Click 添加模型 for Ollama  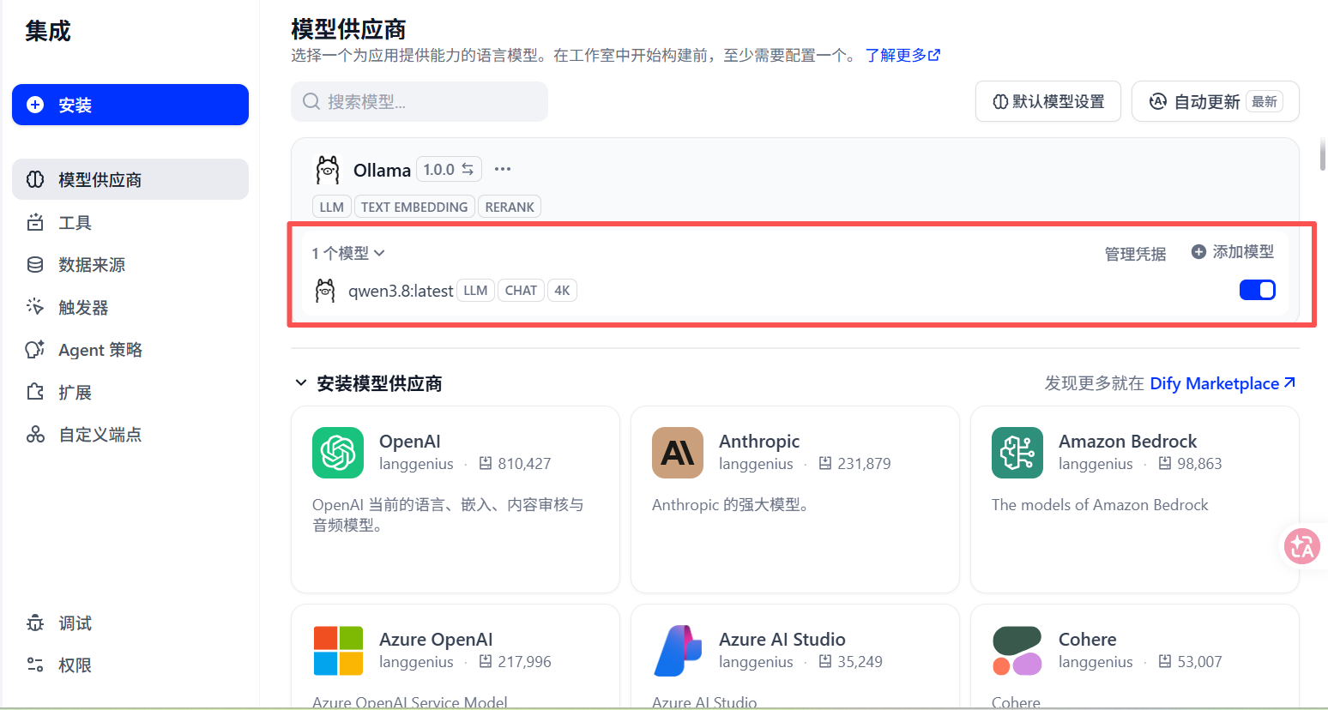1233,251
